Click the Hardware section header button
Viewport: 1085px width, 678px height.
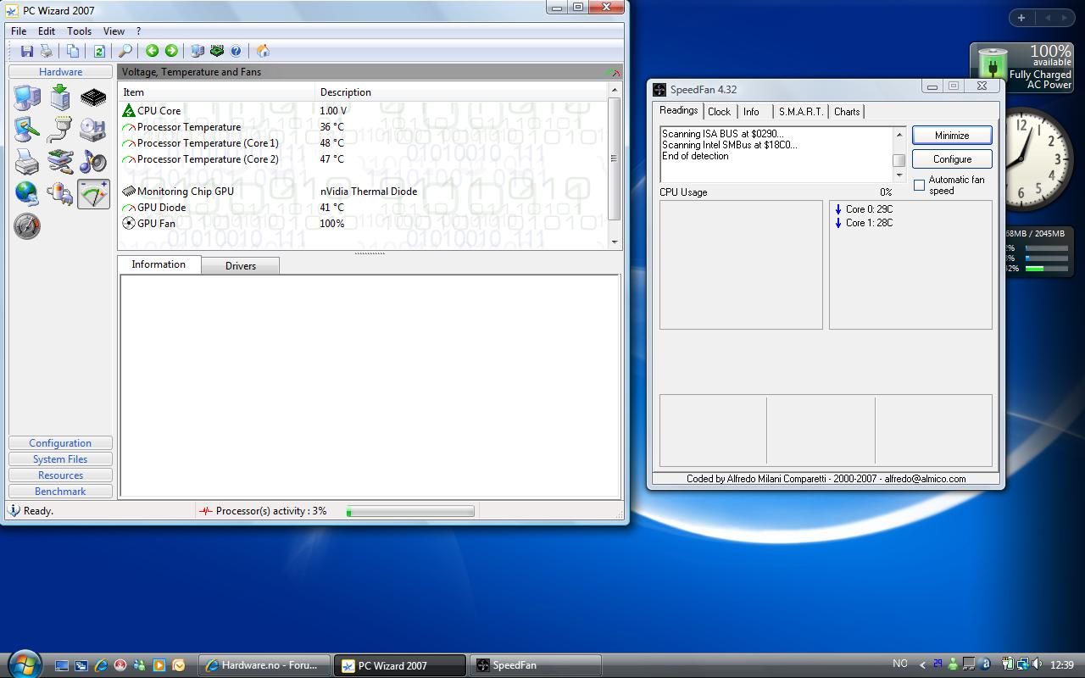(x=60, y=72)
